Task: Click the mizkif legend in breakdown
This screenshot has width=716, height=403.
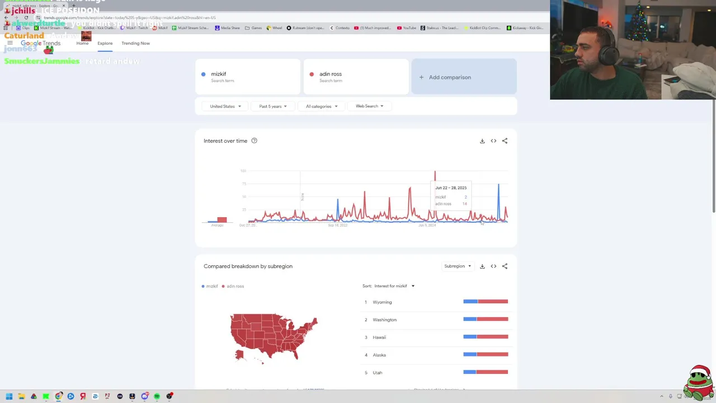Action: coord(210,286)
